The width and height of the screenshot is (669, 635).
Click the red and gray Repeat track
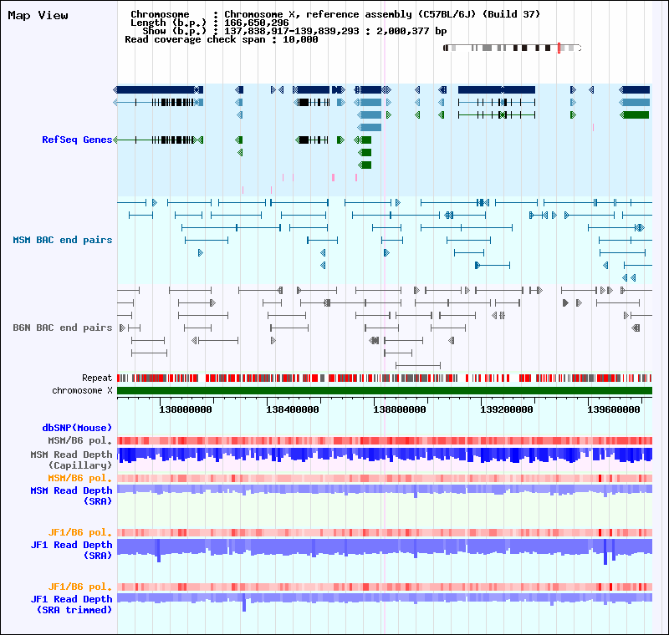385,378
